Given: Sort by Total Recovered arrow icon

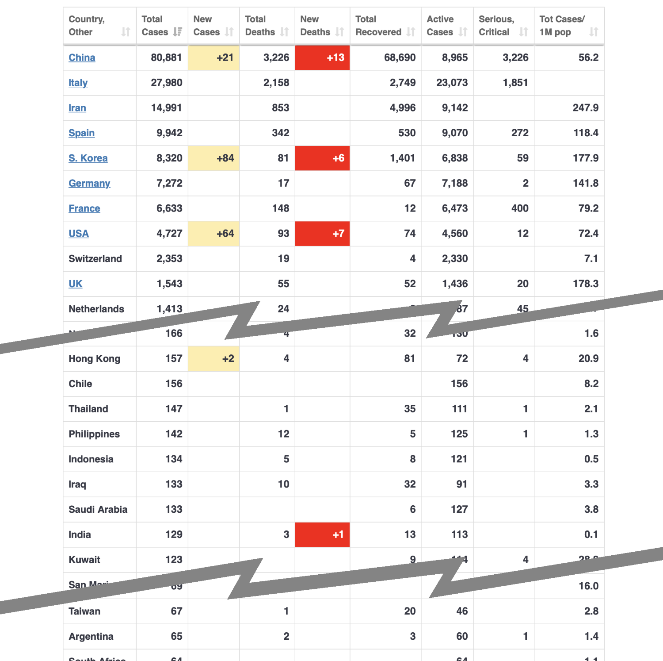Looking at the screenshot, I should 411,32.
